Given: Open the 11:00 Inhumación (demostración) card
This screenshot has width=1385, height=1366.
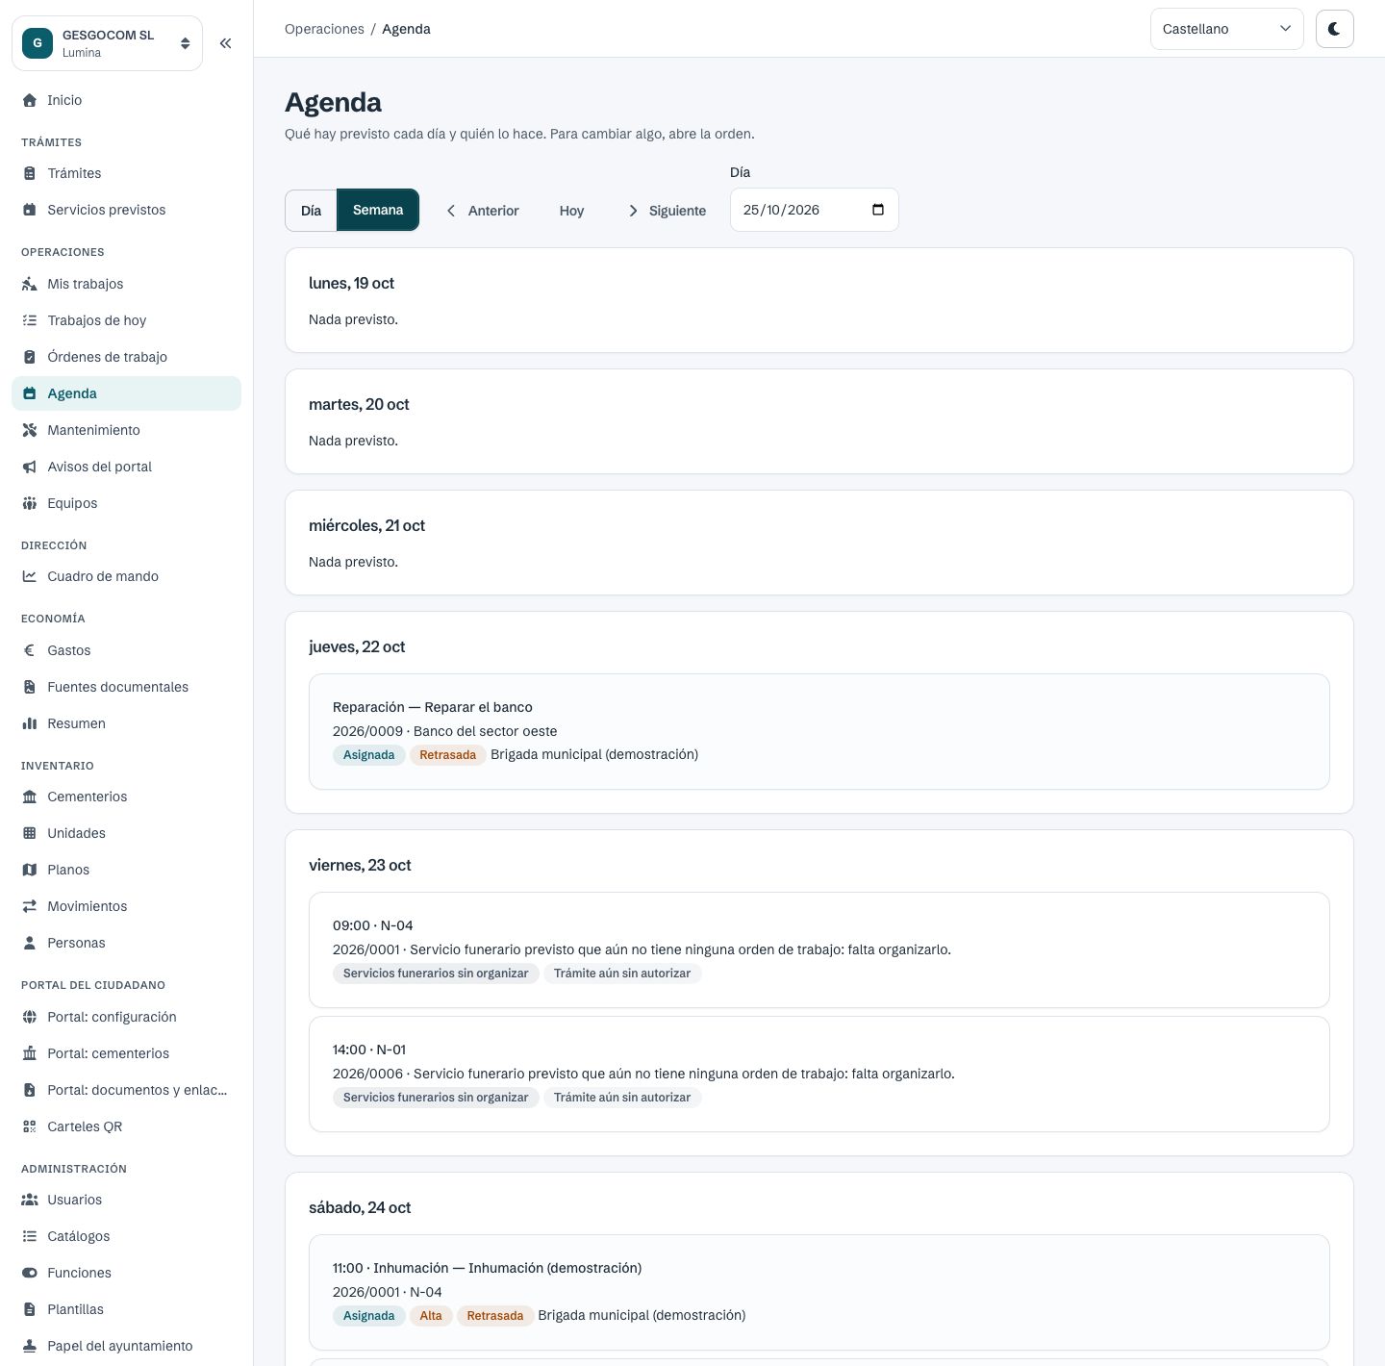Looking at the screenshot, I should click(x=819, y=1292).
